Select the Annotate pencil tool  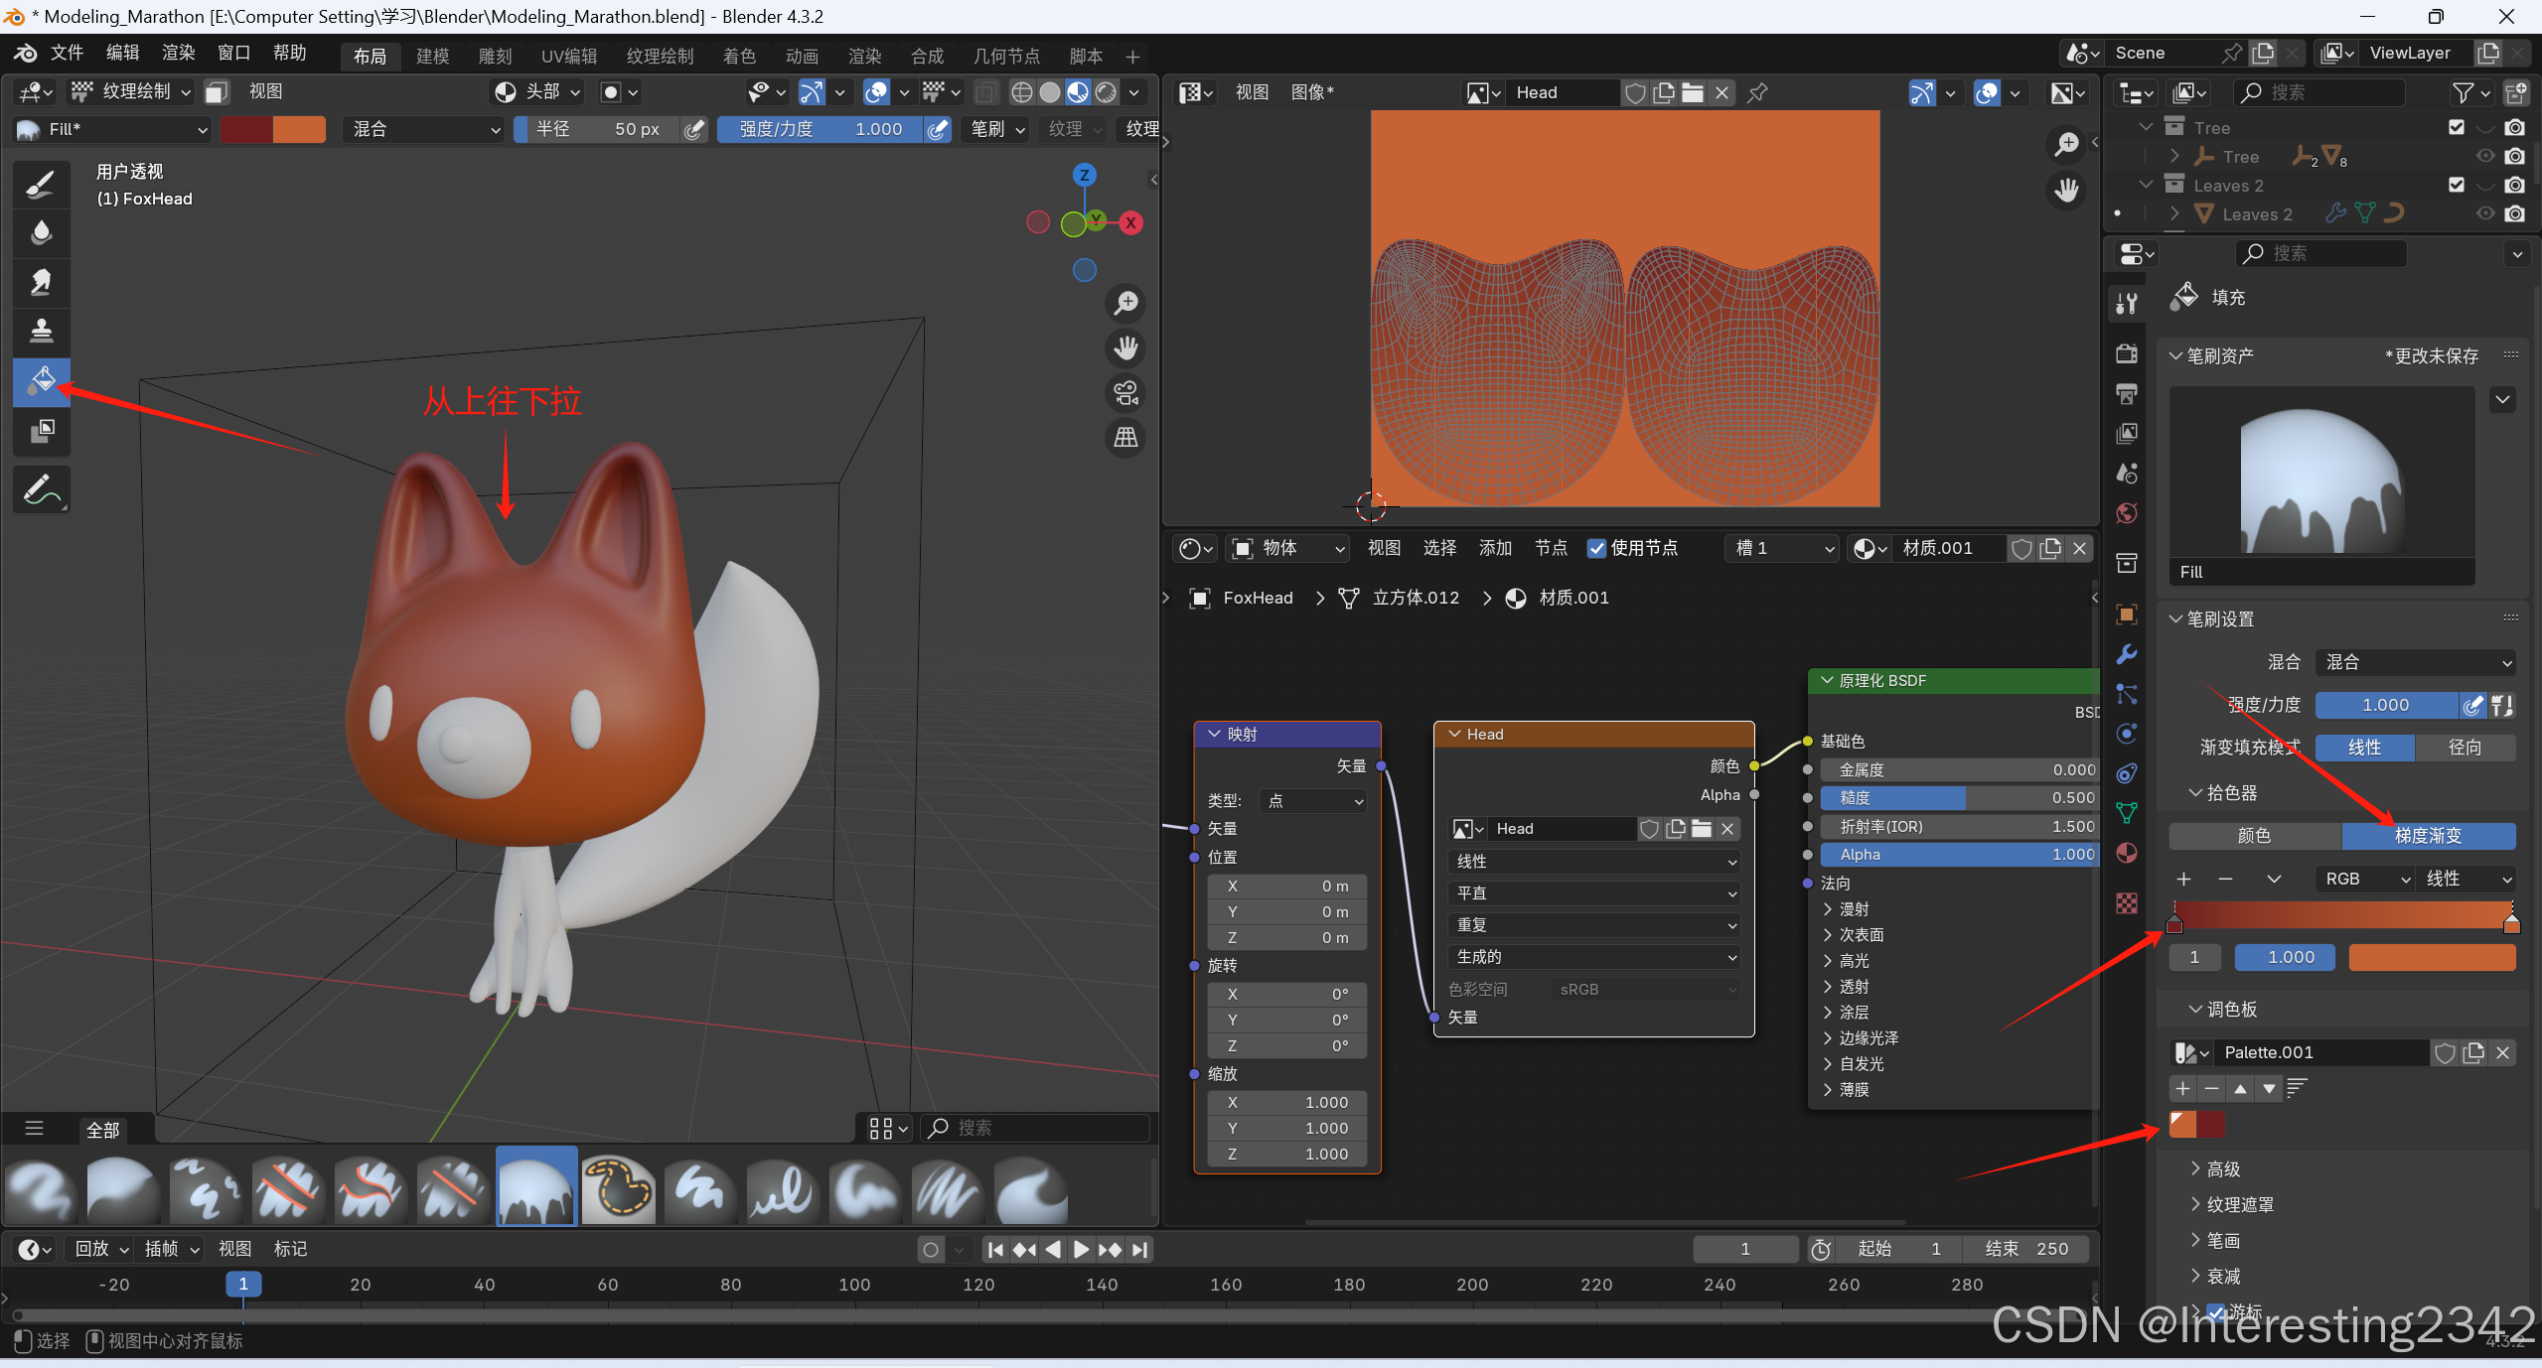tap(42, 489)
